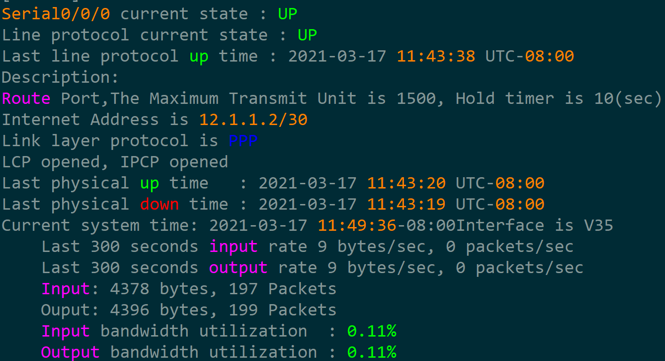Click the green UP on Line protocol row
The width and height of the screenshot is (665, 361).
308,35
